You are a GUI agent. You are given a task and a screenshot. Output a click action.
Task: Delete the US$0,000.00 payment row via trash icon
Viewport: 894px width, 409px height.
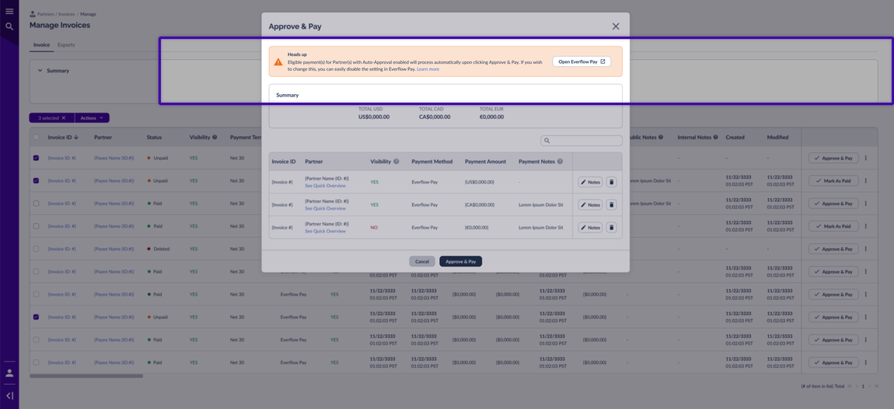pyautogui.click(x=611, y=182)
